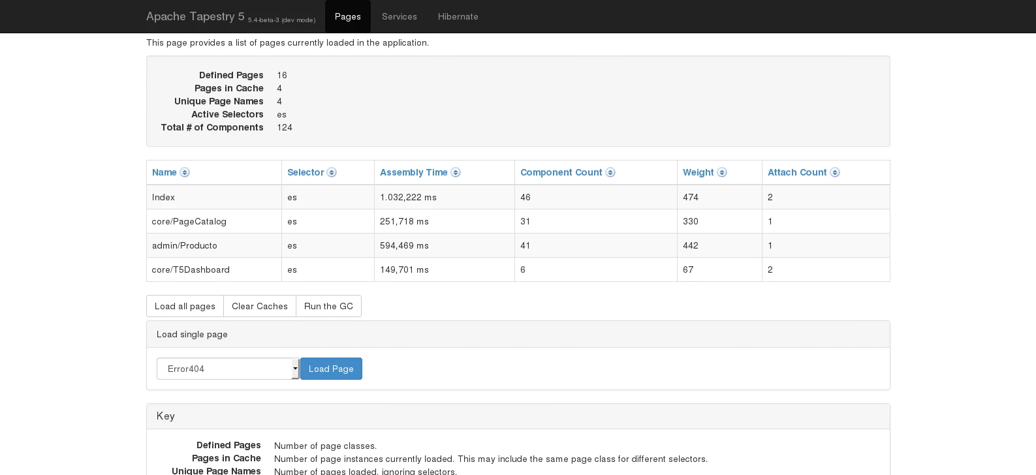Viewport: 1036px width, 475px height.
Task: Sort by Assembly Time header text
Action: (413, 172)
